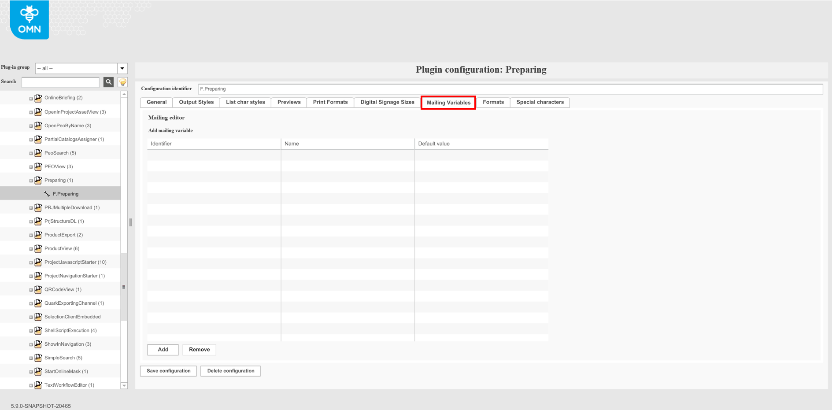Click the plugin icon next to OnlineBriefing
Image resolution: width=832 pixels, height=410 pixels.
point(38,98)
